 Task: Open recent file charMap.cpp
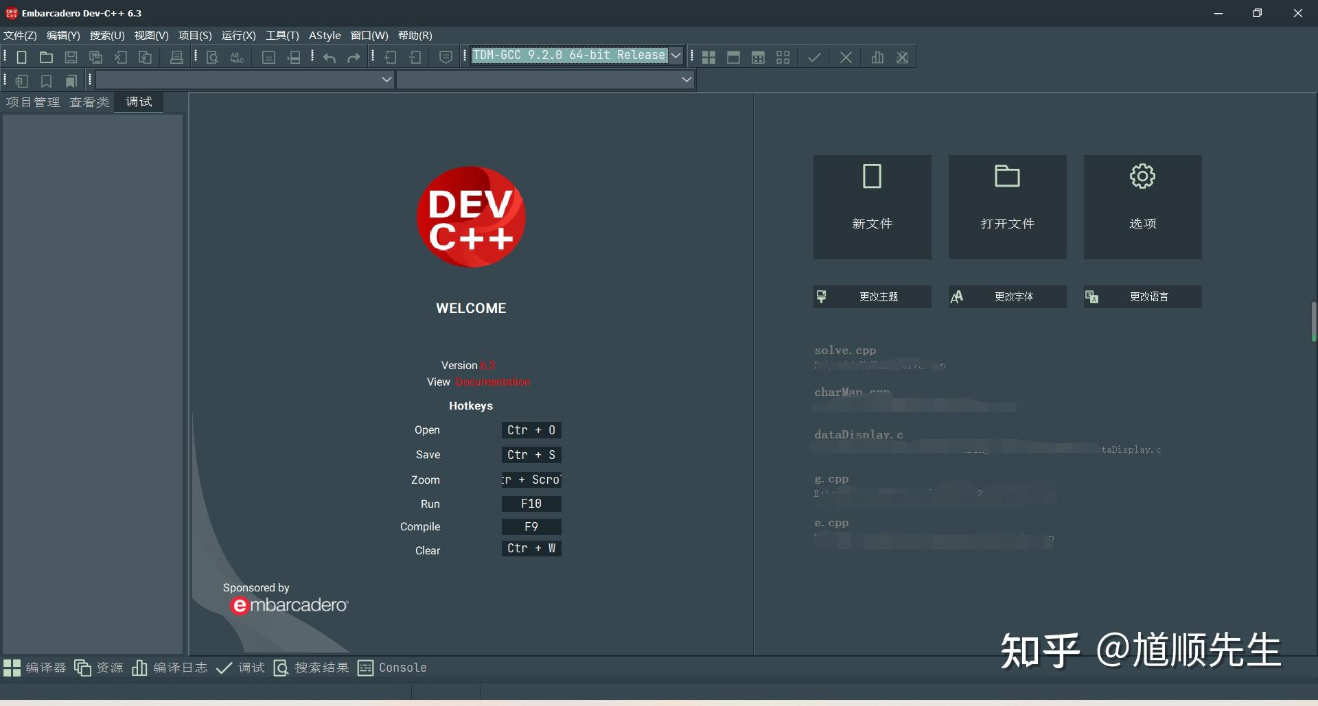click(852, 392)
